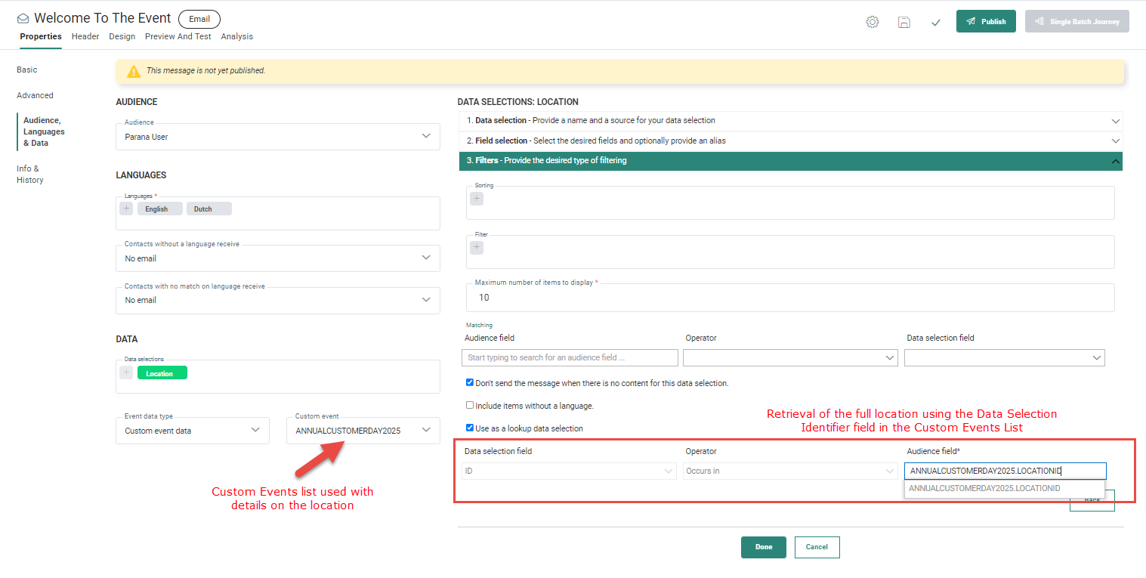Open the settings gear icon

pos(872,22)
